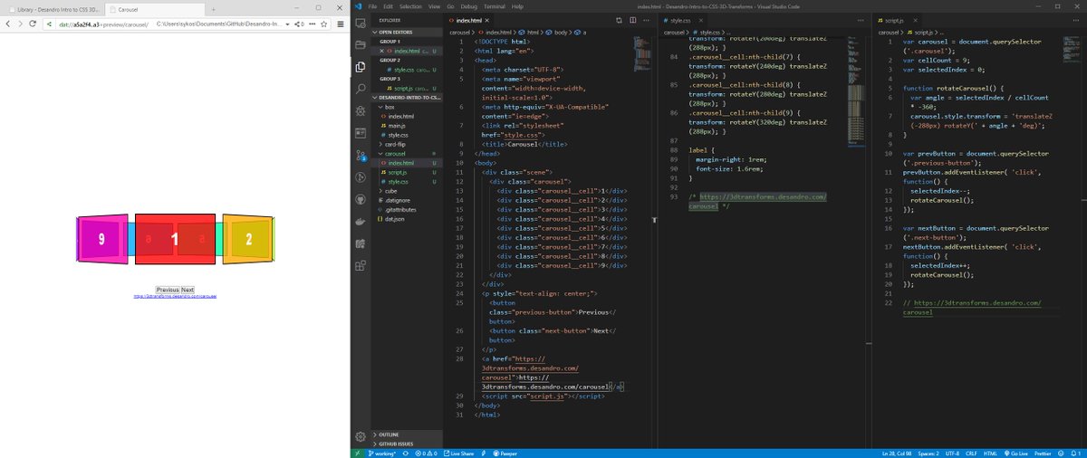Image resolution: width=1087 pixels, height=458 pixels.
Task: Show errors and warnings count in the status bar
Action: 426,453
